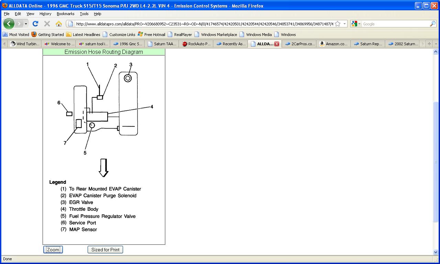Viewport: 440px width, 264px height.
Task: Bookmark this page with the star icon
Action: 338,24
